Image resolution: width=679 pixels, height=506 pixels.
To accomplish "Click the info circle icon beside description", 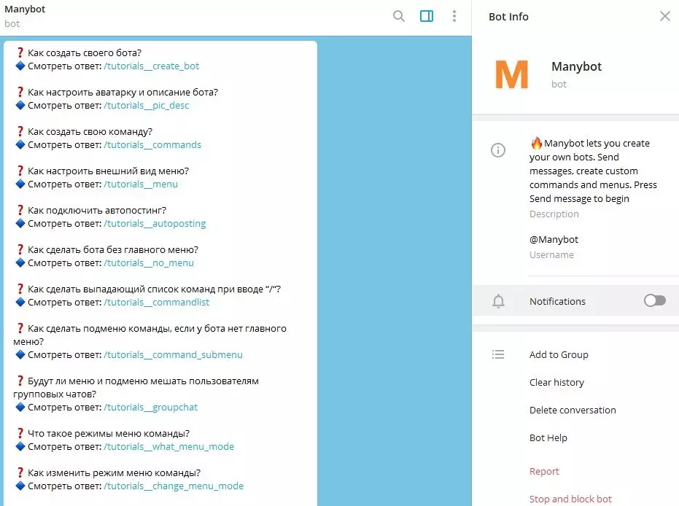I will click(x=498, y=150).
